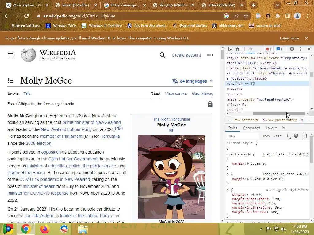The image size is (314, 235).
Task: Open File Explorer from the taskbar
Action: click(83, 229)
